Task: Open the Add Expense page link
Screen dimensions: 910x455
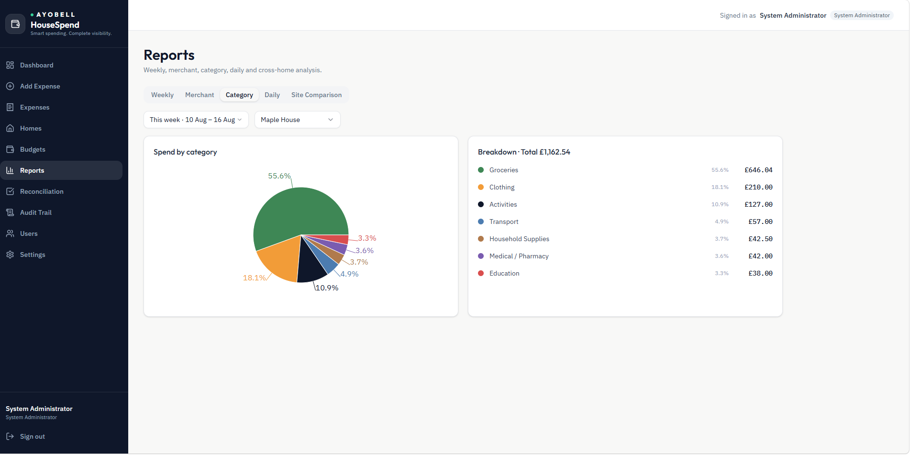Action: (x=61, y=86)
